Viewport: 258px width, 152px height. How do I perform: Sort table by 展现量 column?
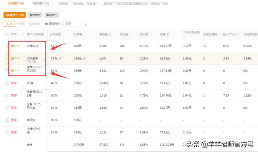(110, 34)
